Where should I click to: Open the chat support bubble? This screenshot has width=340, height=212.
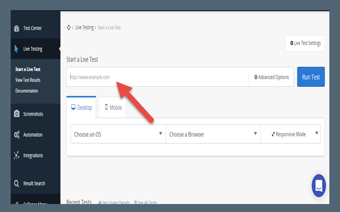[x=319, y=185]
